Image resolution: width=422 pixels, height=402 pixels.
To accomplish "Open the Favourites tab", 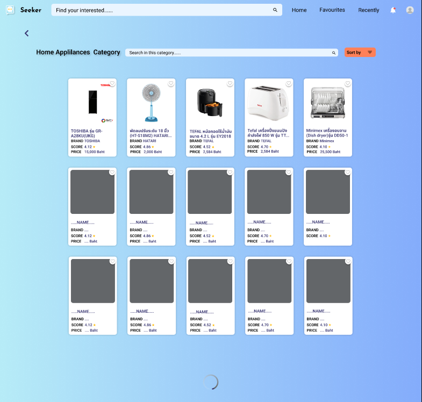I will (x=332, y=10).
